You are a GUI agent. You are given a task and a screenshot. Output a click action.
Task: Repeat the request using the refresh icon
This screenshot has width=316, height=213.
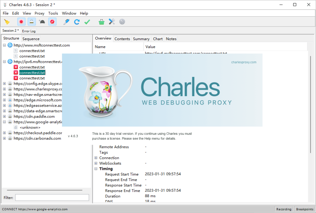pyautogui.click(x=77, y=22)
